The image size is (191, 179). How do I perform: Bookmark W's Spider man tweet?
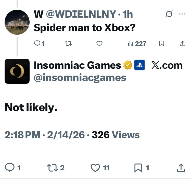(161, 44)
